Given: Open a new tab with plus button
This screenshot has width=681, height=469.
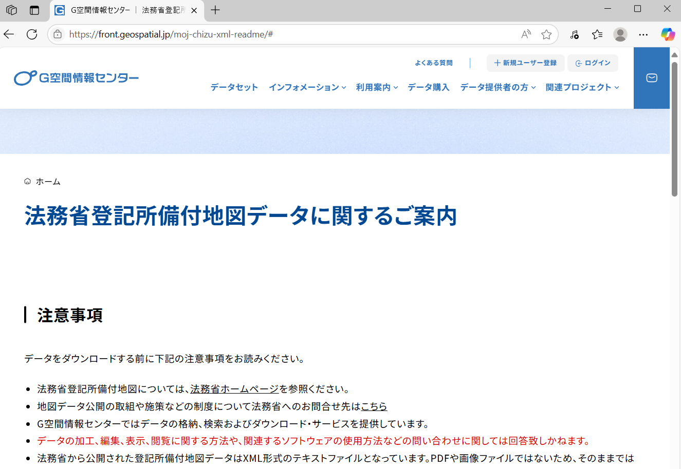Looking at the screenshot, I should (x=215, y=10).
